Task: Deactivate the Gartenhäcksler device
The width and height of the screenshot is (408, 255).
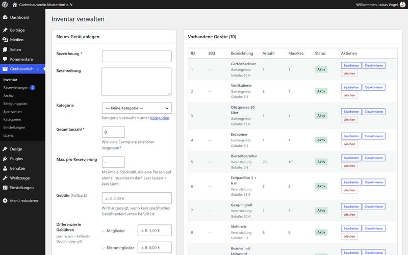Action: tap(374, 66)
